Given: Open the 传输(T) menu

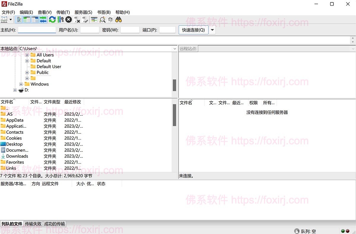Looking at the screenshot, I should [x=63, y=12].
